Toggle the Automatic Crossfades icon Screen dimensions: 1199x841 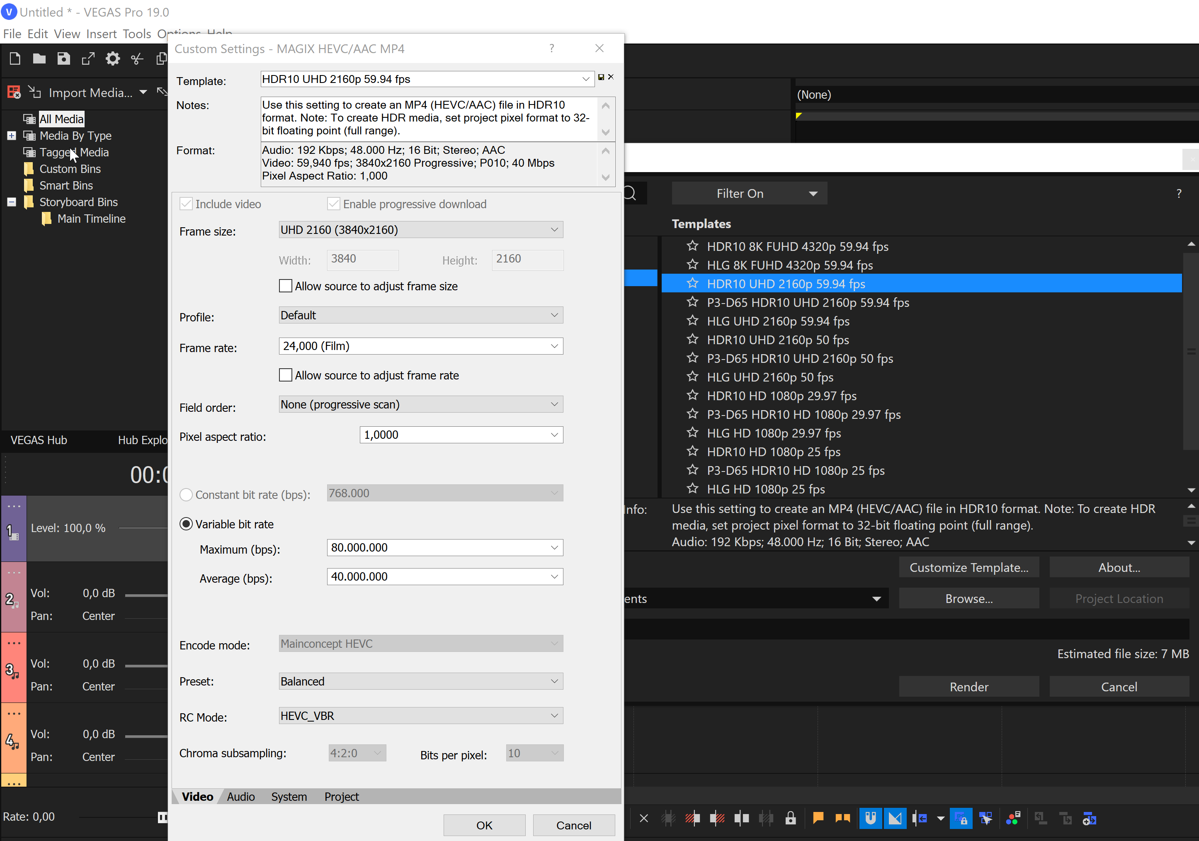point(895,818)
